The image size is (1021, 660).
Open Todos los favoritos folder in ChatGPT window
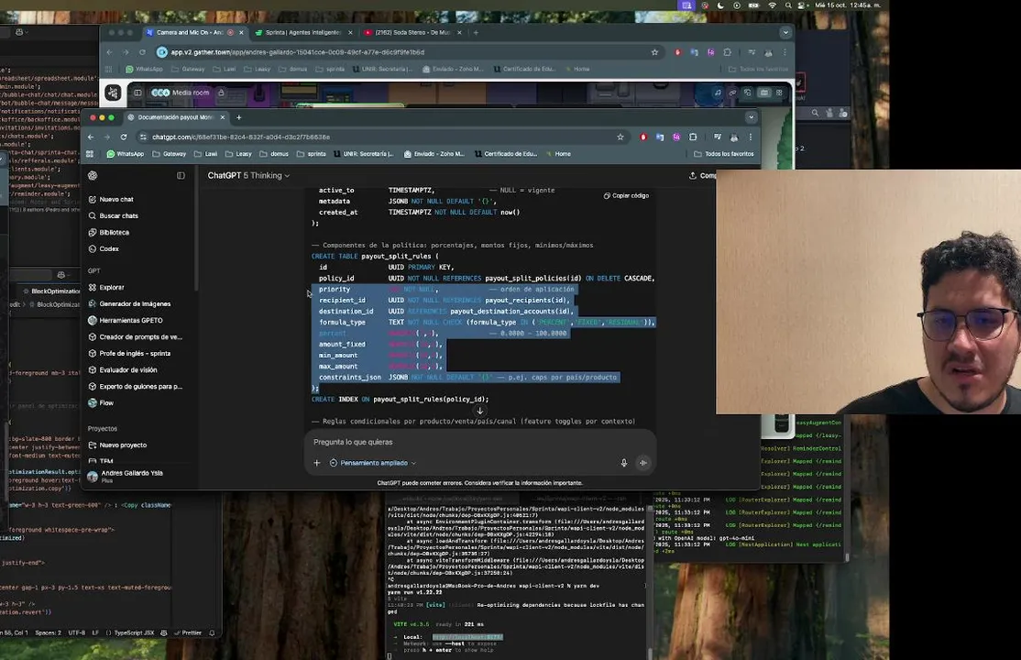[723, 154]
